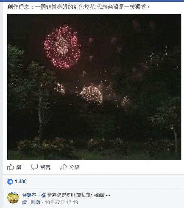
Task: Click the share arrow icon
Action: click(63, 167)
